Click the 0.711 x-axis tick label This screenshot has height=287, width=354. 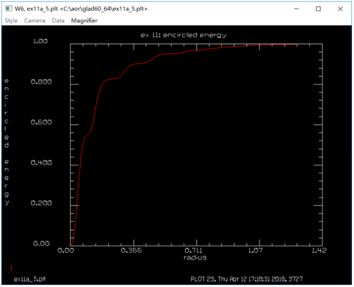pos(193,250)
